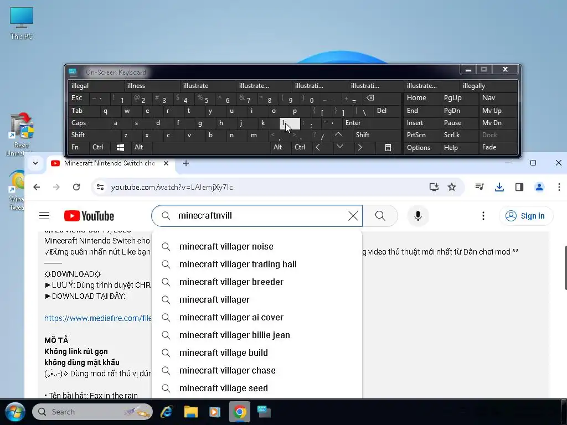Open Chrome tab search dropdown arrow
567x425 pixels.
tap(35, 163)
